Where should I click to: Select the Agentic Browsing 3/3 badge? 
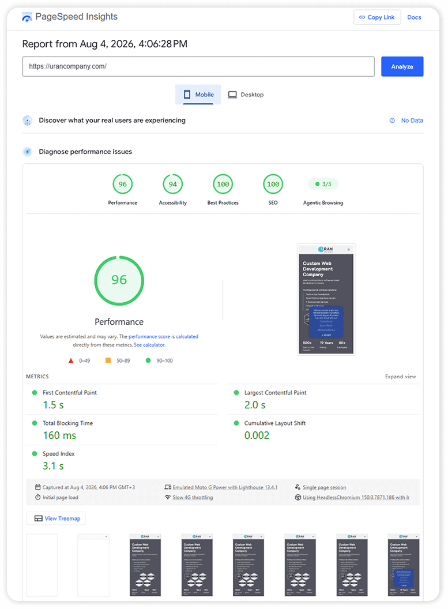323,184
